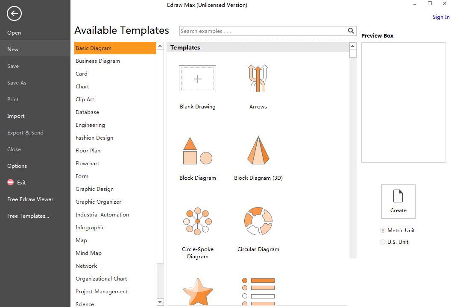The width and height of the screenshot is (451, 307).
Task: Click the star template icon
Action: [x=198, y=292]
